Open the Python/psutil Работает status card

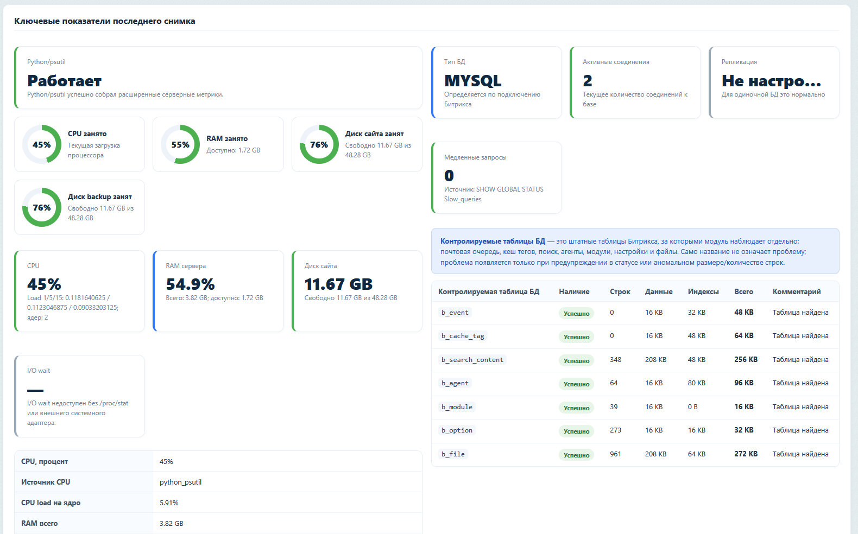pyautogui.click(x=218, y=78)
